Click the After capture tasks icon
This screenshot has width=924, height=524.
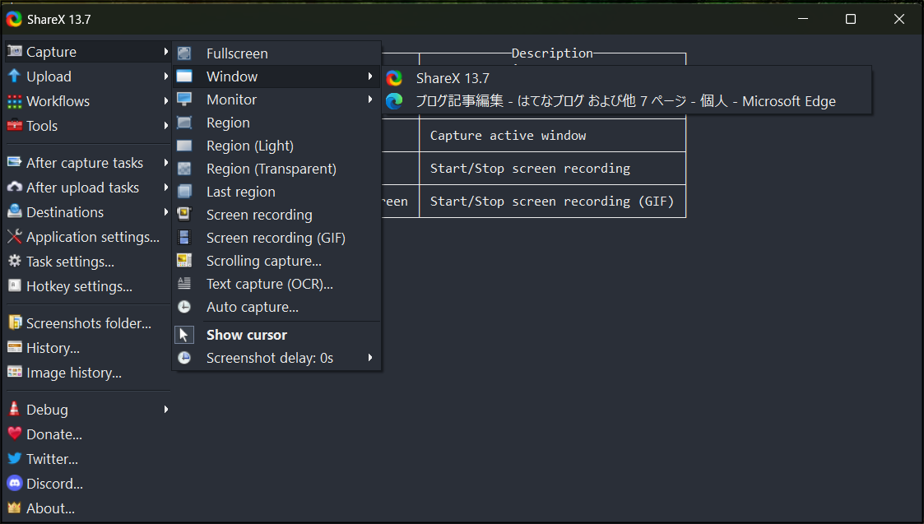pyautogui.click(x=15, y=162)
